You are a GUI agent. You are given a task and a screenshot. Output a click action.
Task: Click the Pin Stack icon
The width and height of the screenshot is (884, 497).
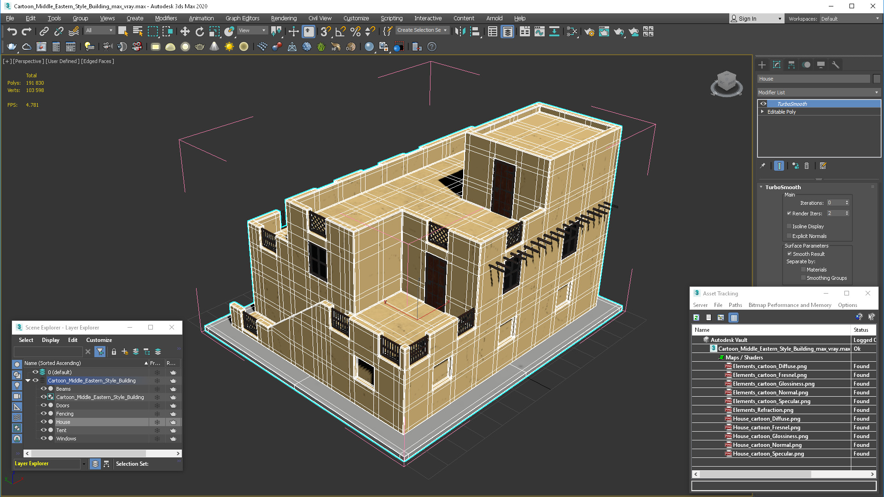pyautogui.click(x=762, y=166)
